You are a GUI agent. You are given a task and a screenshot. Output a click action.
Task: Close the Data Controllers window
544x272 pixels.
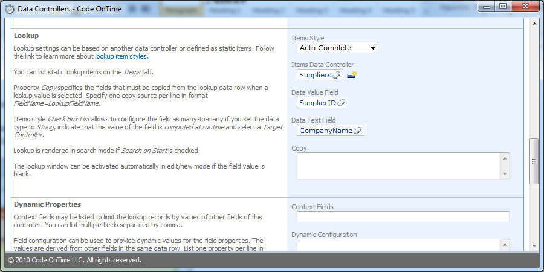[525, 6]
